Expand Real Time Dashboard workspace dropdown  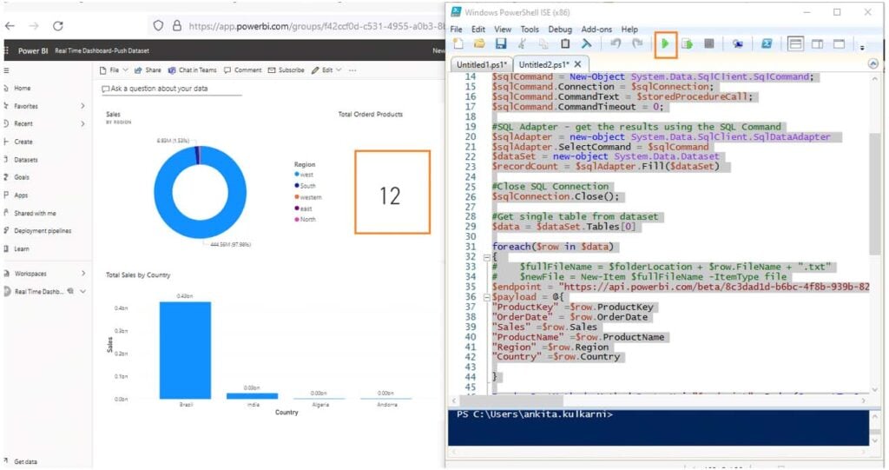(x=82, y=291)
